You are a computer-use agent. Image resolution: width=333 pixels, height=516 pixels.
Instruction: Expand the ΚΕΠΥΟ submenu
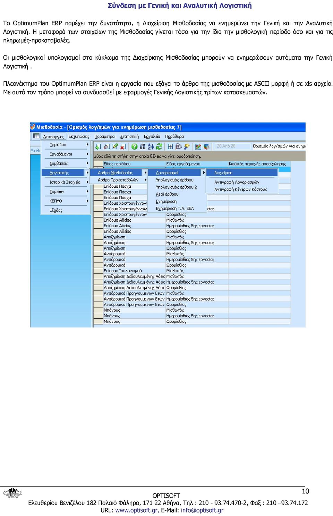tap(66, 201)
